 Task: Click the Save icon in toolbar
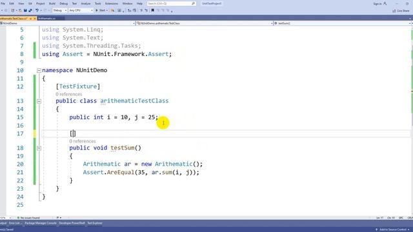[x=25, y=10]
